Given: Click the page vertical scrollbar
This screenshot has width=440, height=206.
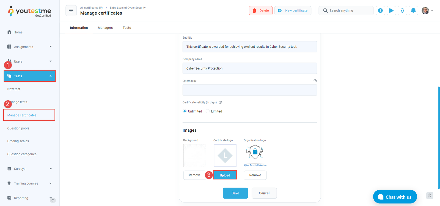Looking at the screenshot, I should point(439,138).
